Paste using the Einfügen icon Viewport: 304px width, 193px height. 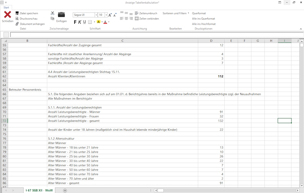click(62, 15)
